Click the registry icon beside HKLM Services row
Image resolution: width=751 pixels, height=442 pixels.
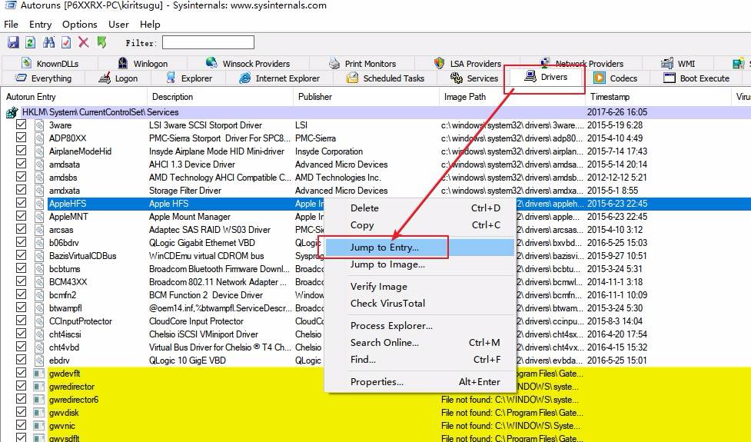(x=12, y=112)
